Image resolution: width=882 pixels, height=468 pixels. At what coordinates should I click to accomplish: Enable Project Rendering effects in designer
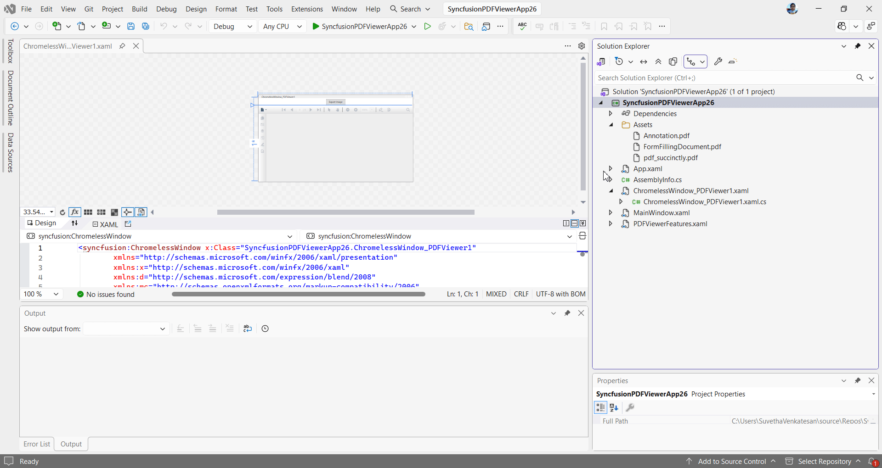tap(74, 212)
